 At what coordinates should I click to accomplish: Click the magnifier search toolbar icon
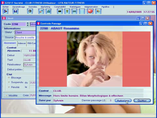pyautogui.click(x=48, y=11)
